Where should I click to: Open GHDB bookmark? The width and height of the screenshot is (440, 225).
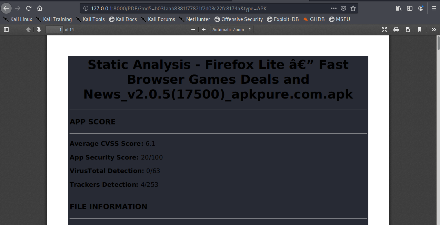coord(314,19)
